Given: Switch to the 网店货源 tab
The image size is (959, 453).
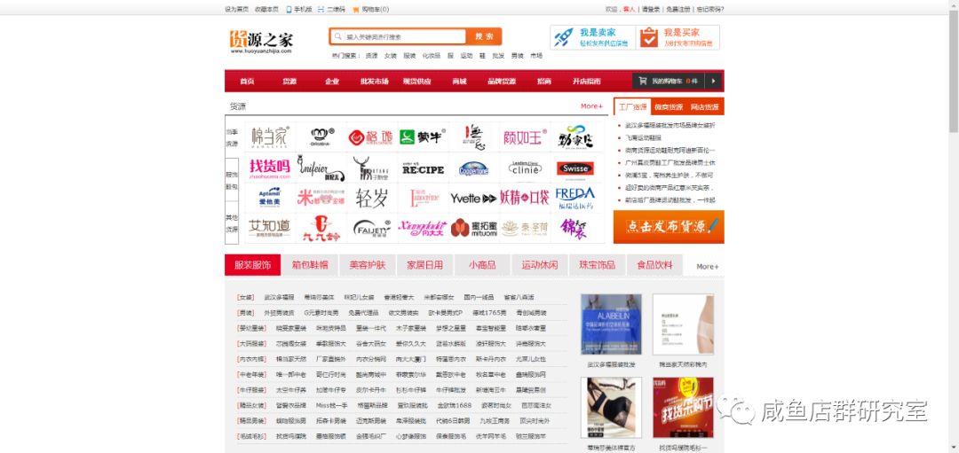Looking at the screenshot, I should (704, 107).
